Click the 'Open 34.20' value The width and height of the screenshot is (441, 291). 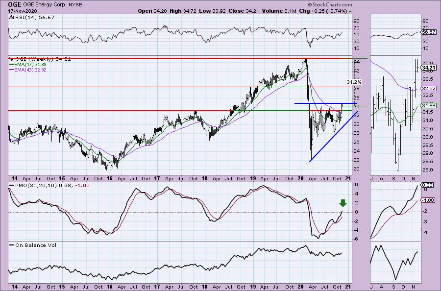coord(152,11)
